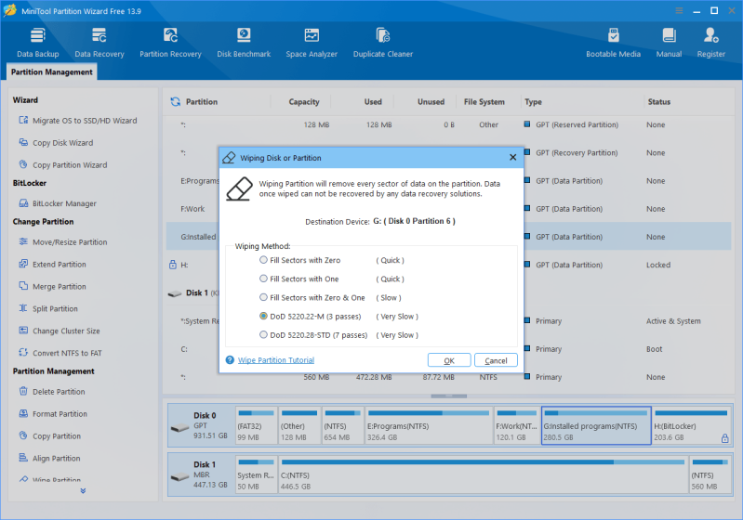This screenshot has width=743, height=520.
Task: Open the Wipe Partition Tutorial link
Action: pyautogui.click(x=276, y=360)
